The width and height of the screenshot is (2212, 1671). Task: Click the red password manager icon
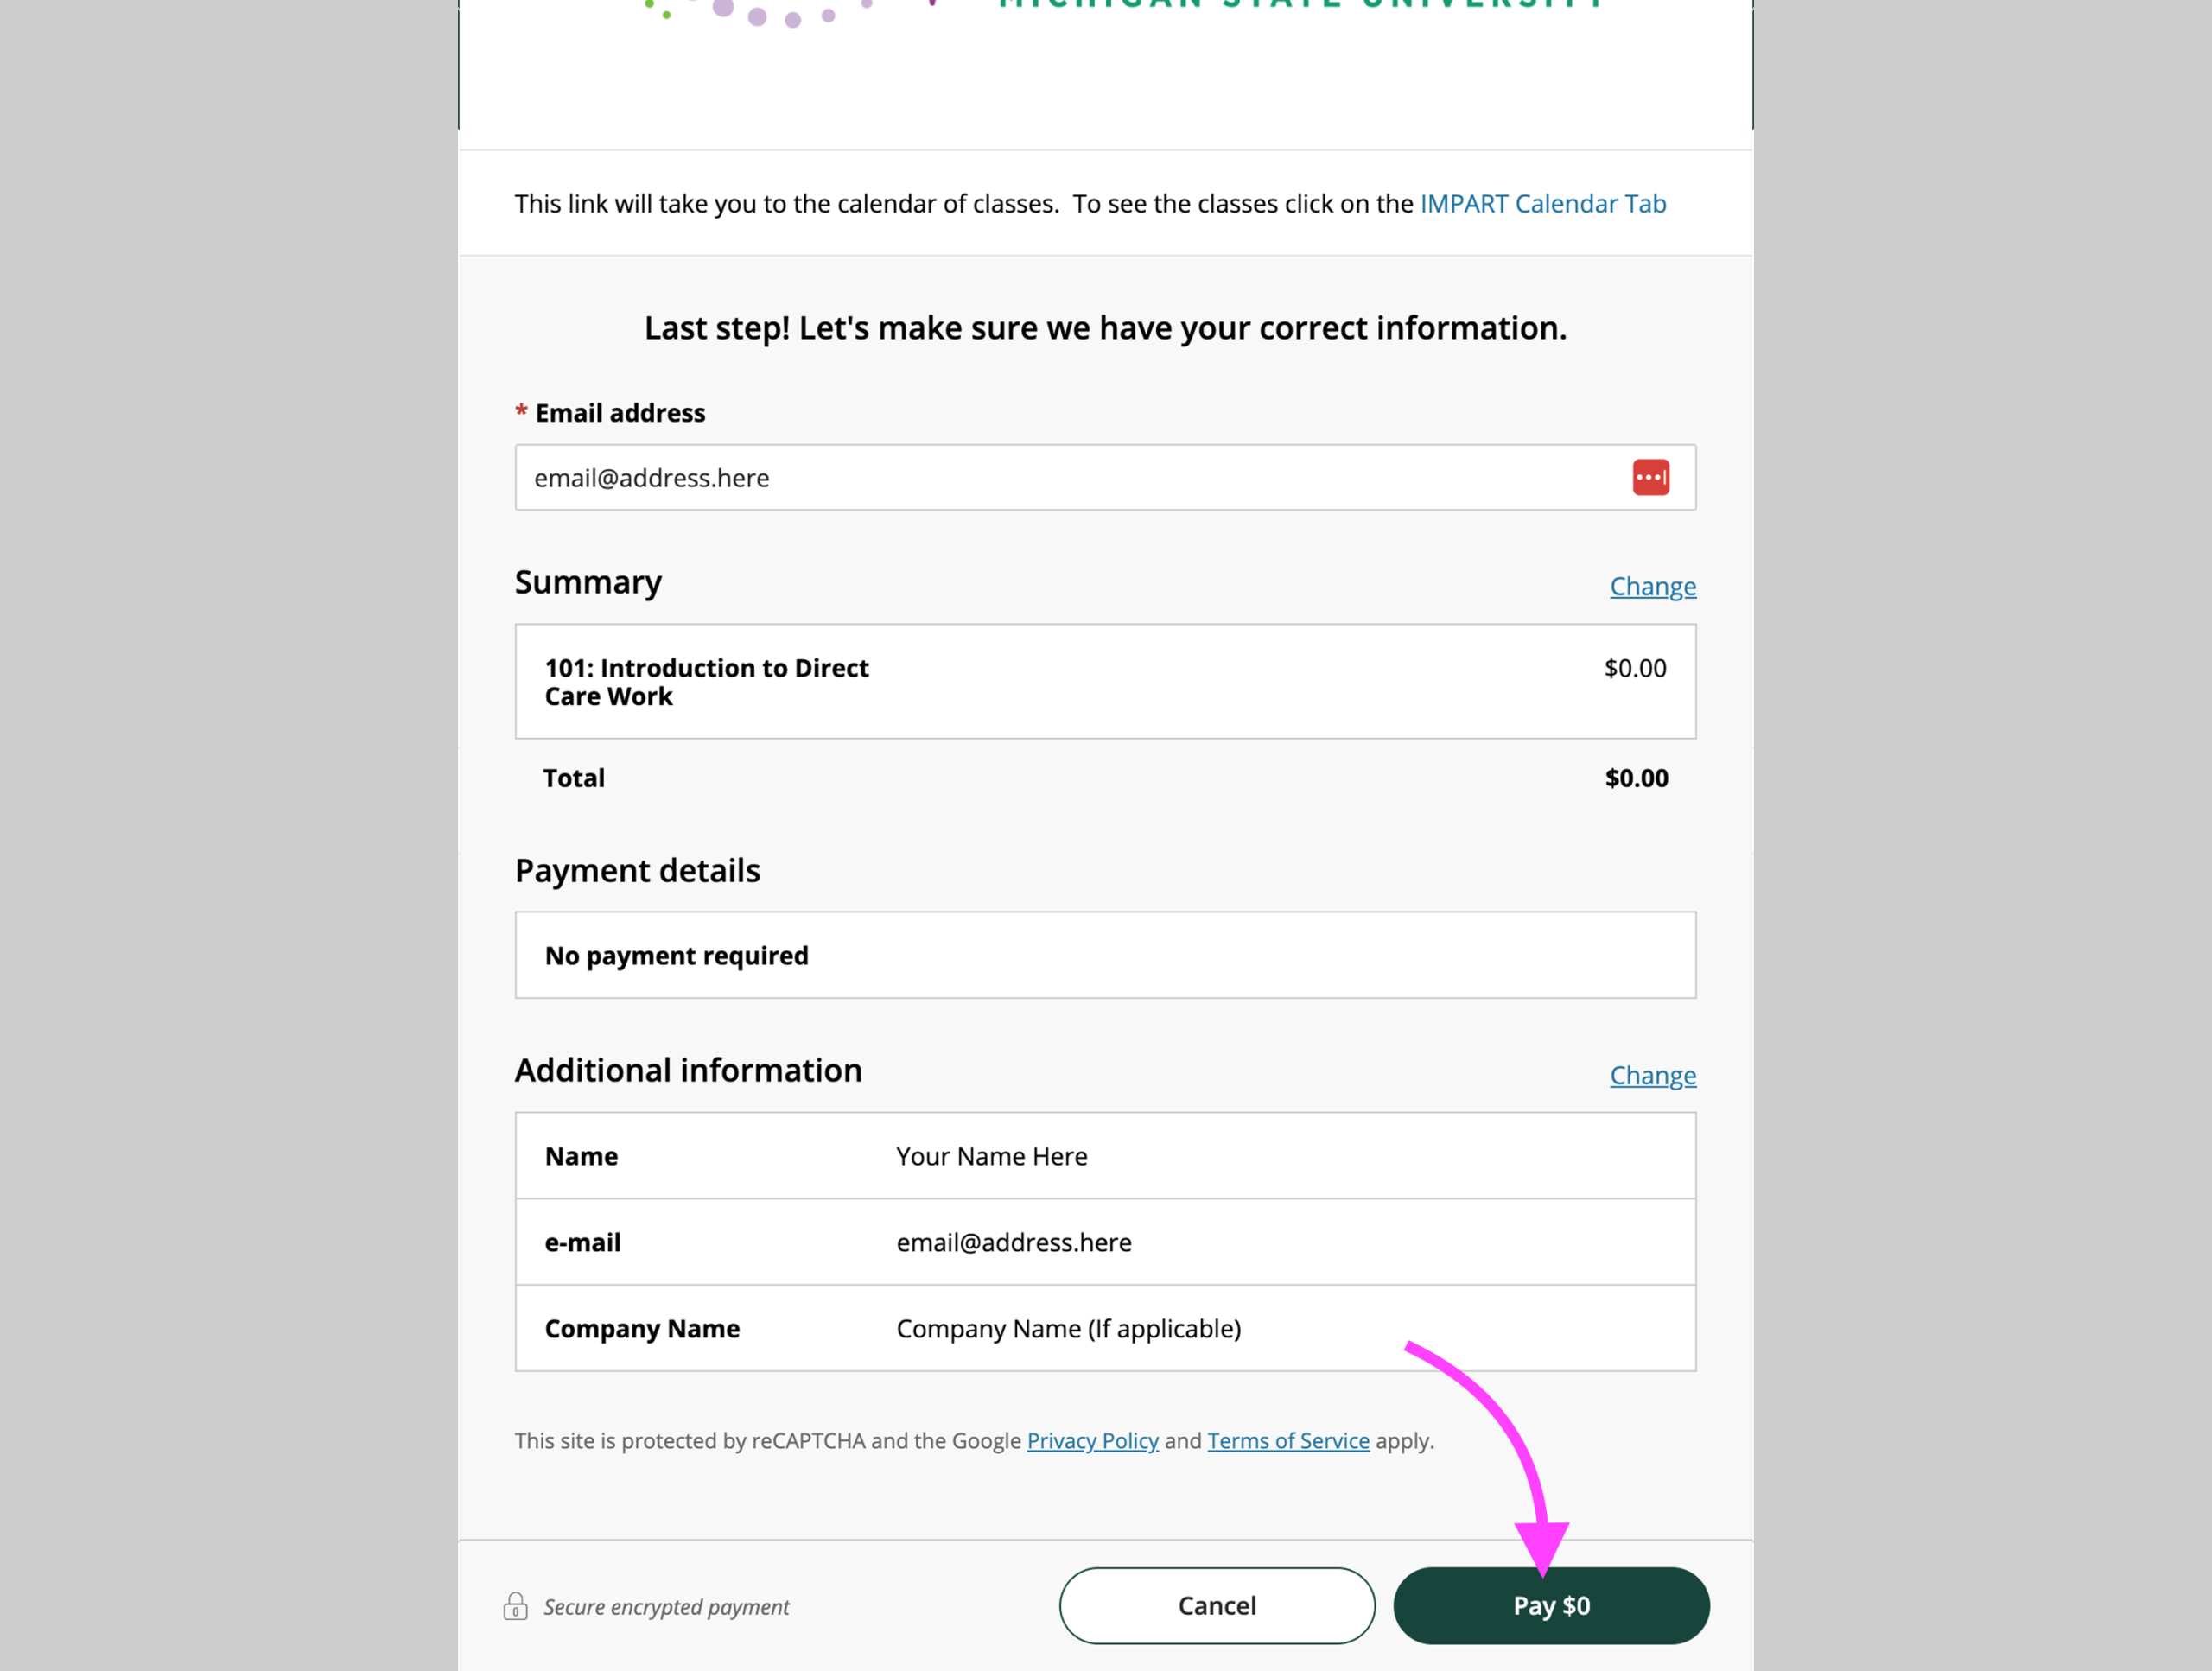click(x=1650, y=477)
